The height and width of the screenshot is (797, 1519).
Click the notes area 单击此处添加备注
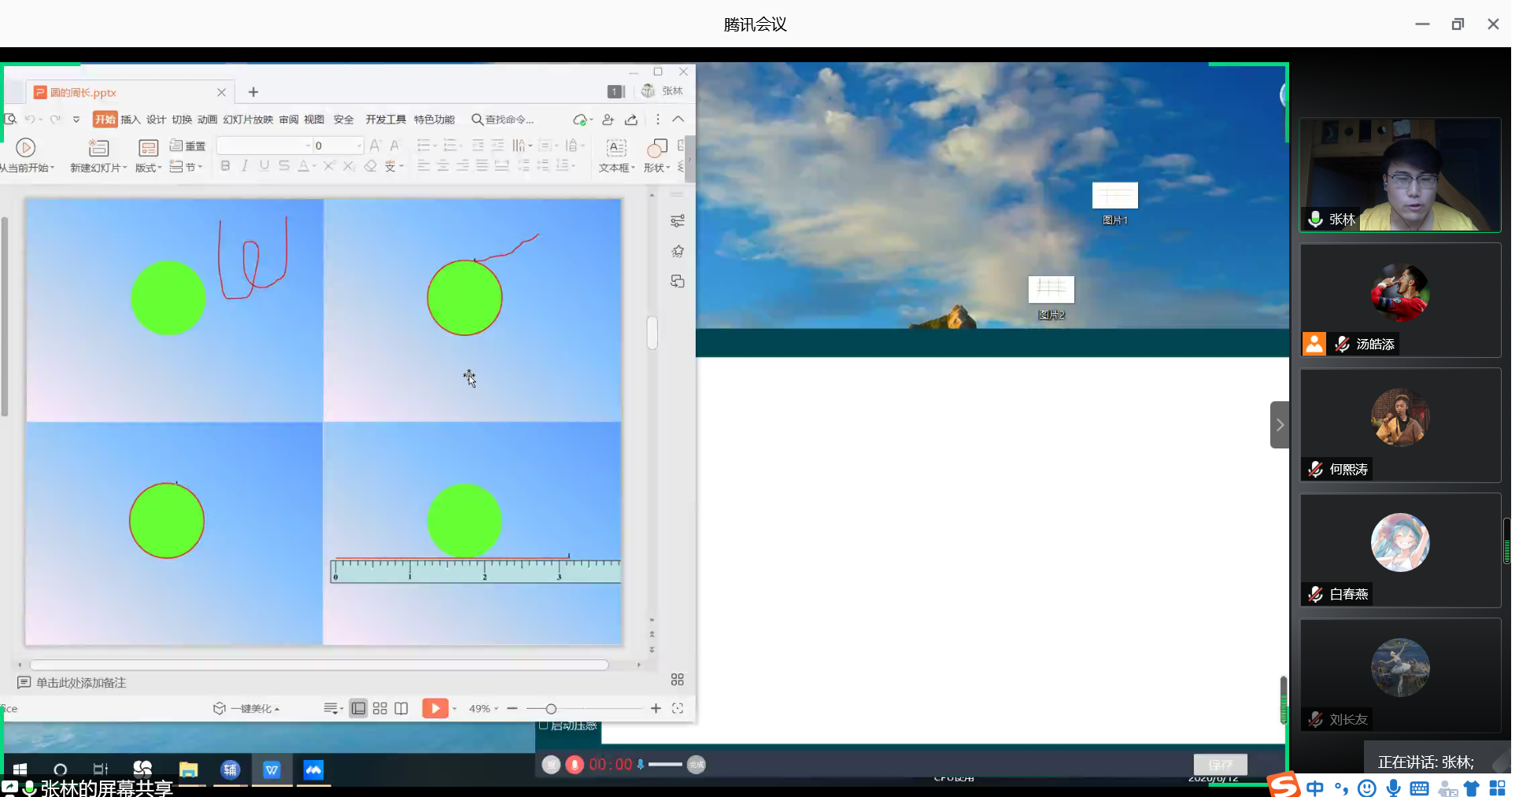pos(80,683)
